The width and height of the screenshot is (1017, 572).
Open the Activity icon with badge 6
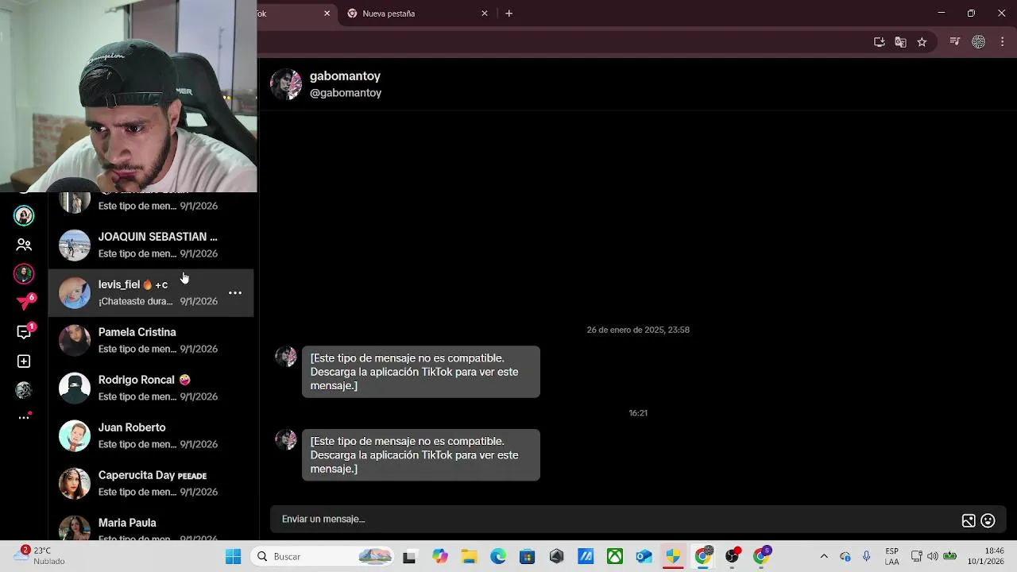[25, 302]
